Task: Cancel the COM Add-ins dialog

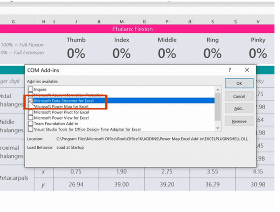Action: point(239,96)
